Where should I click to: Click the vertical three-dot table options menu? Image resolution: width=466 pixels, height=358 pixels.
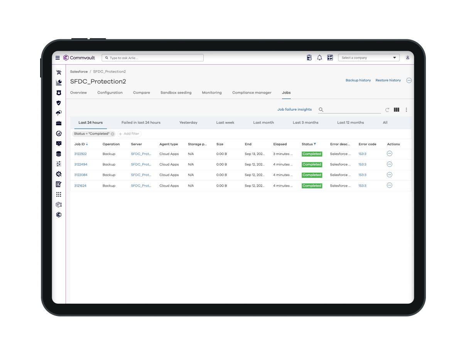coord(406,110)
